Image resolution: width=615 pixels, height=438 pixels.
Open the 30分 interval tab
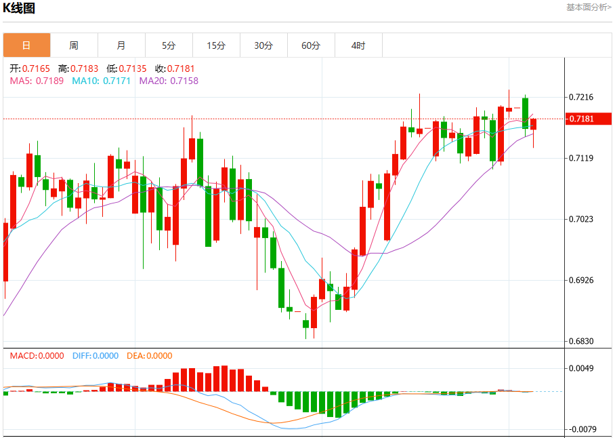point(264,45)
